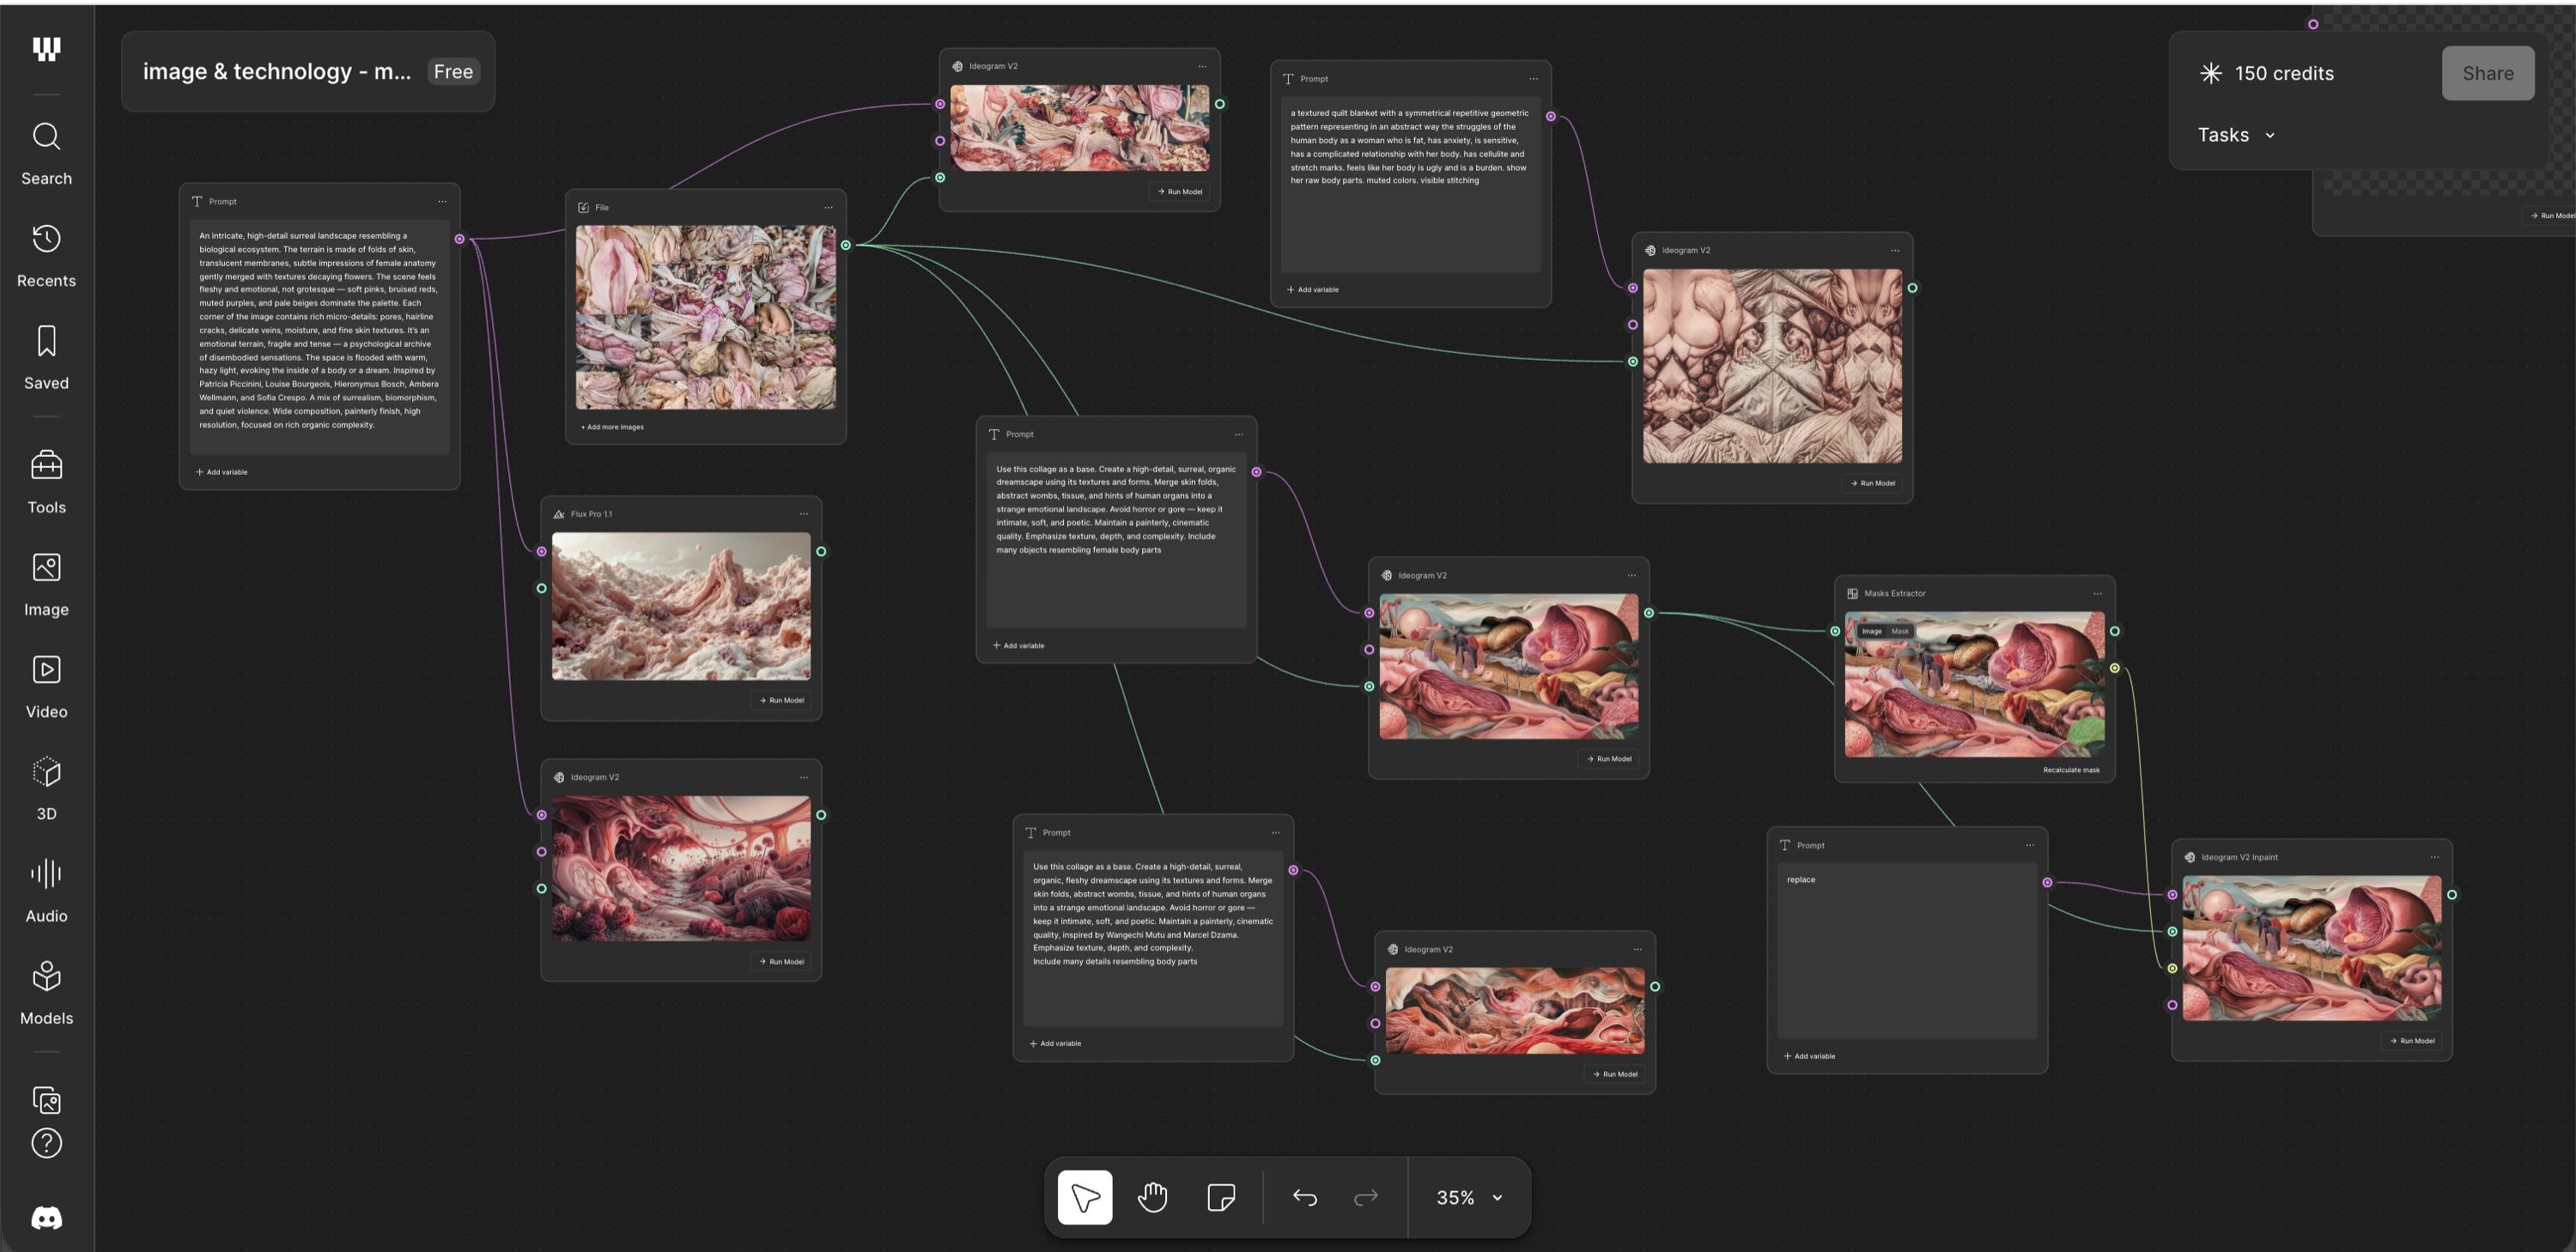Open the Models category

(46, 993)
